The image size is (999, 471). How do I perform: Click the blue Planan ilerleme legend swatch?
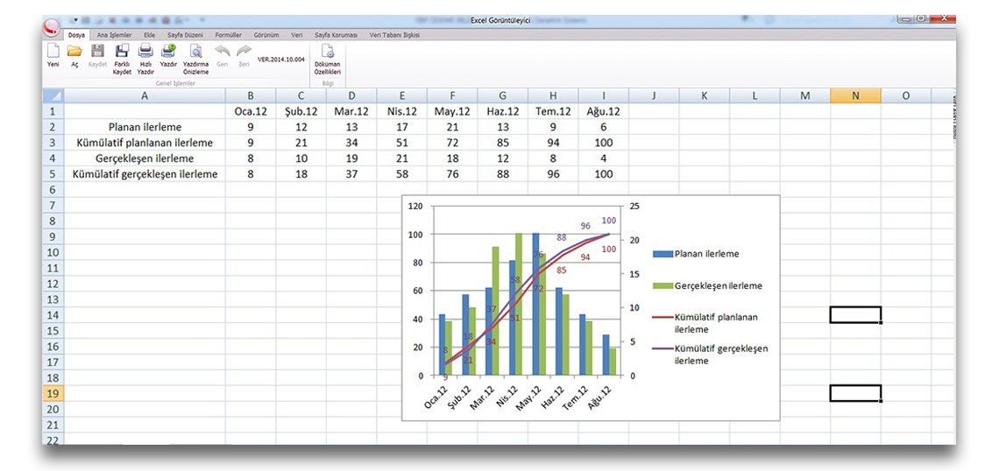point(662,254)
